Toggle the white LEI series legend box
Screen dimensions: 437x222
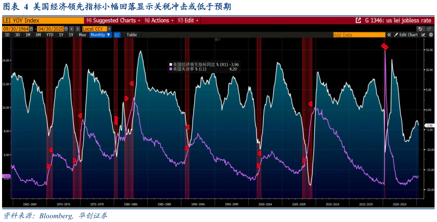171,64
